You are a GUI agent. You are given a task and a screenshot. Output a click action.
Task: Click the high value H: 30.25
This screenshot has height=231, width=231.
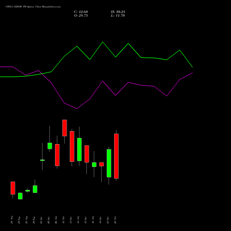(118, 12)
